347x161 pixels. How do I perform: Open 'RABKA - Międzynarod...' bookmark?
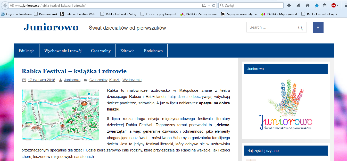click(x=280, y=14)
